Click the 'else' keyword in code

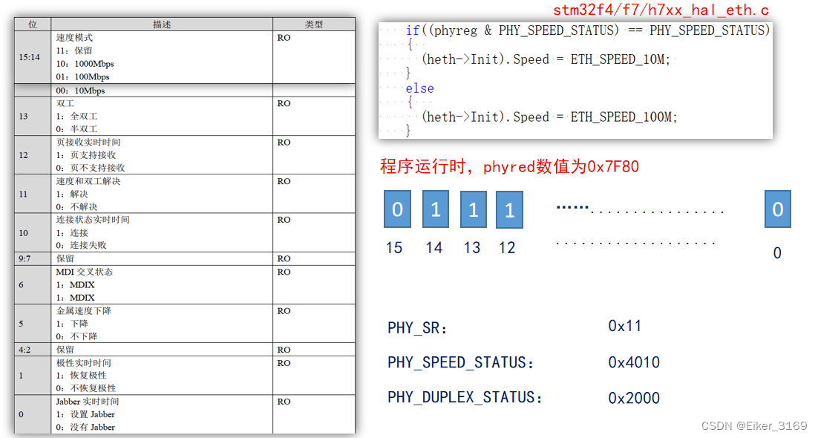click(419, 88)
